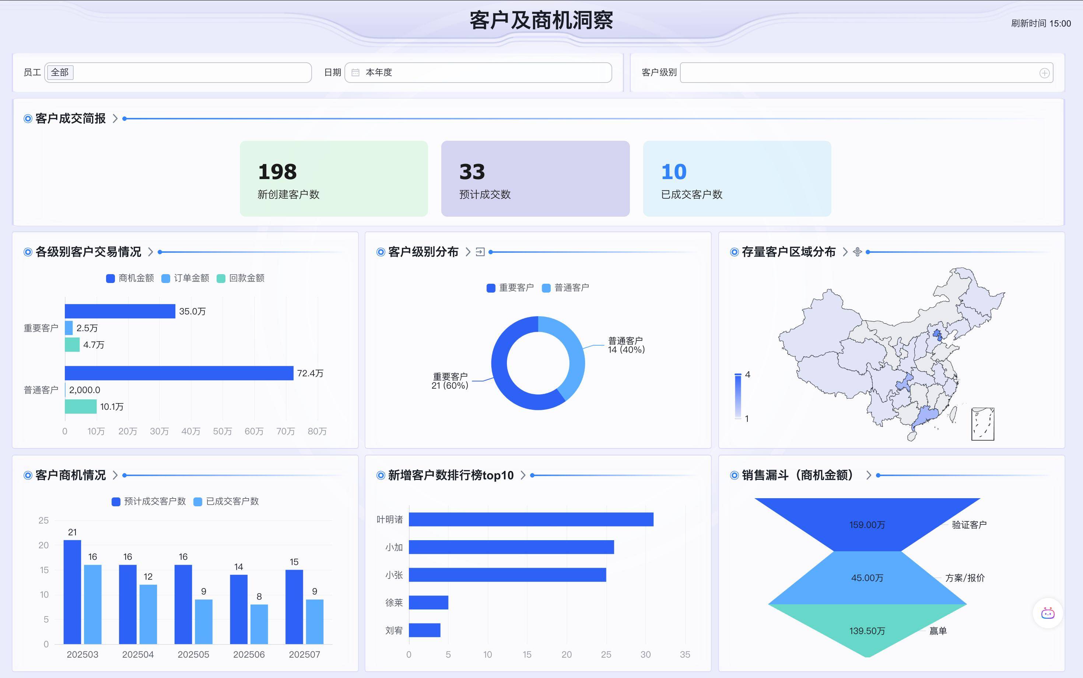
Task: Click the jump icon beside 客户级别分布 title
Action: [480, 252]
